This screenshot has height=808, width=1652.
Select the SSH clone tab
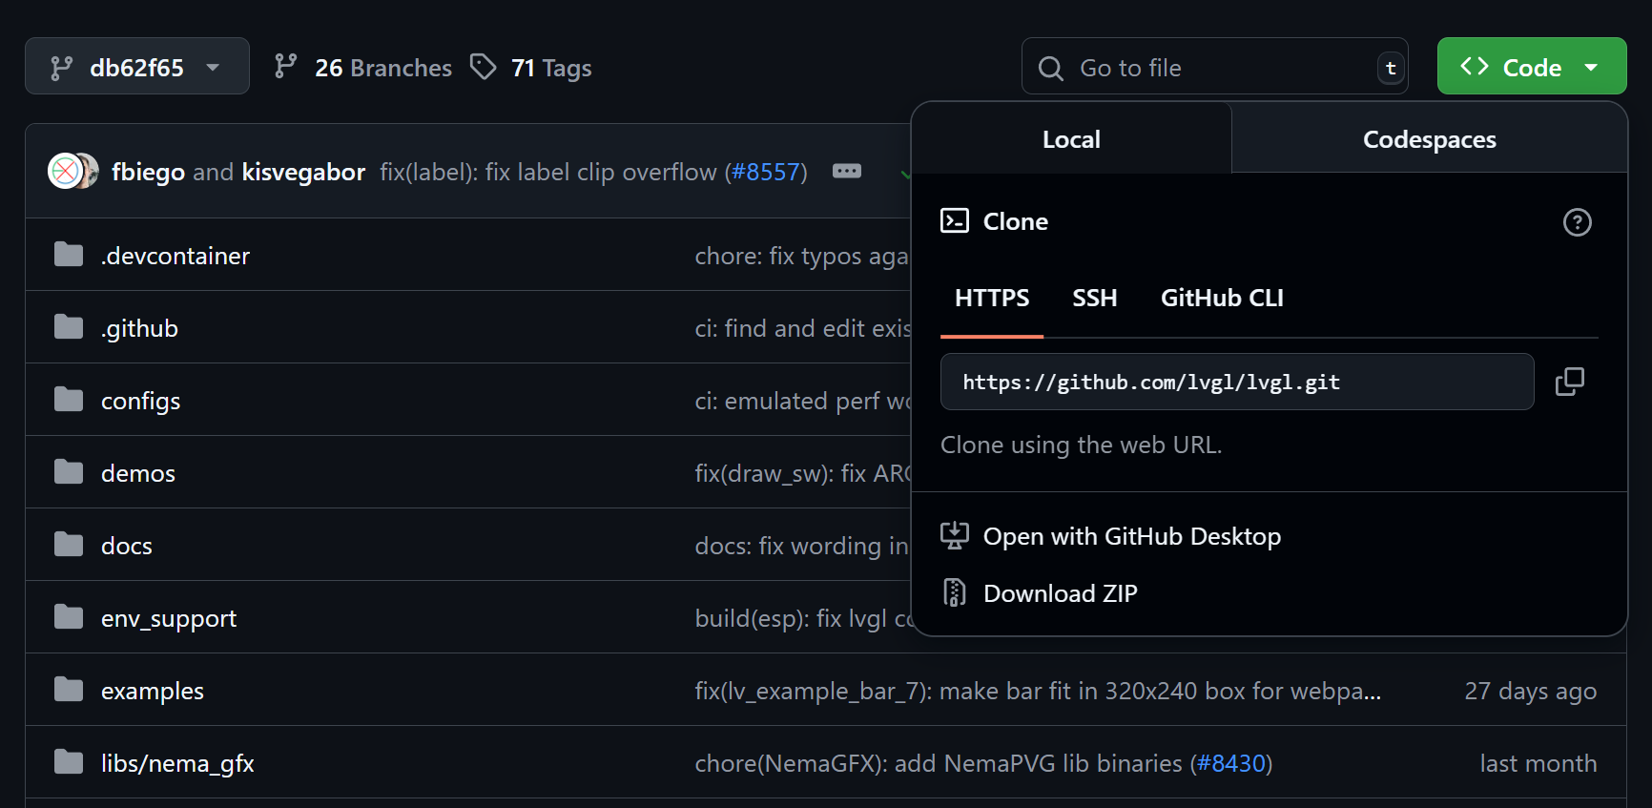point(1094,298)
